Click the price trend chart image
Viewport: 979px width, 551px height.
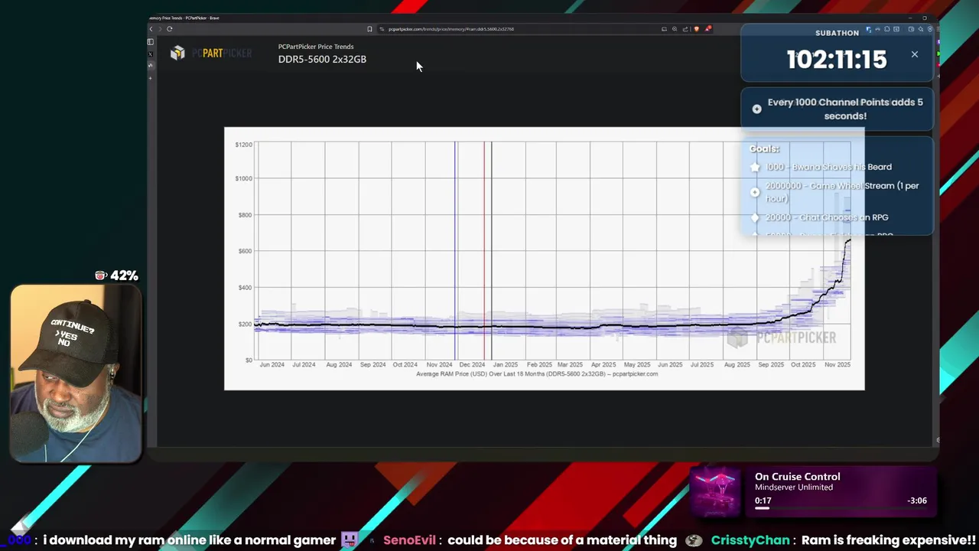point(544,259)
